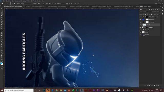Set the foreground color swatch
The width and height of the screenshot is (164, 92).
click(x=1, y=63)
